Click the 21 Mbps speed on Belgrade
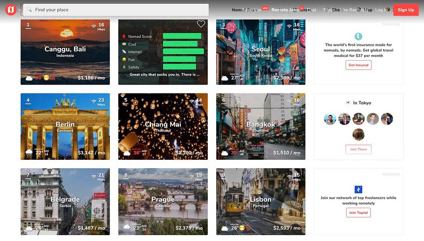The width and height of the screenshot is (424, 241). (x=101, y=177)
